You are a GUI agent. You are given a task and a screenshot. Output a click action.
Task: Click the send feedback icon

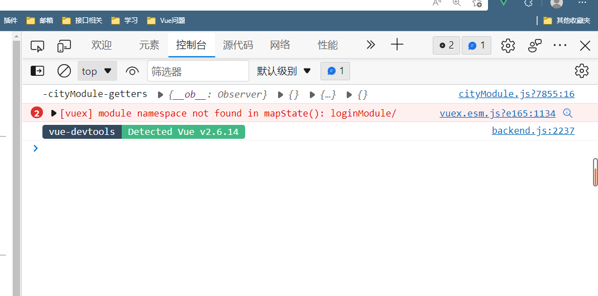pos(535,46)
